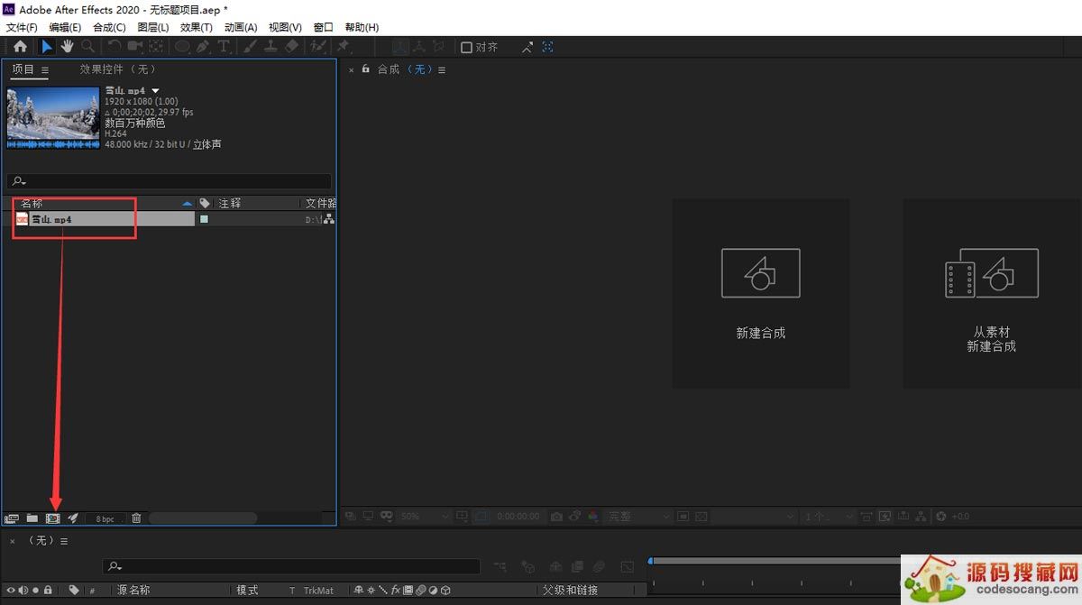1082x605 pixels.
Task: Click the Project panel search field
Action: click(x=171, y=181)
